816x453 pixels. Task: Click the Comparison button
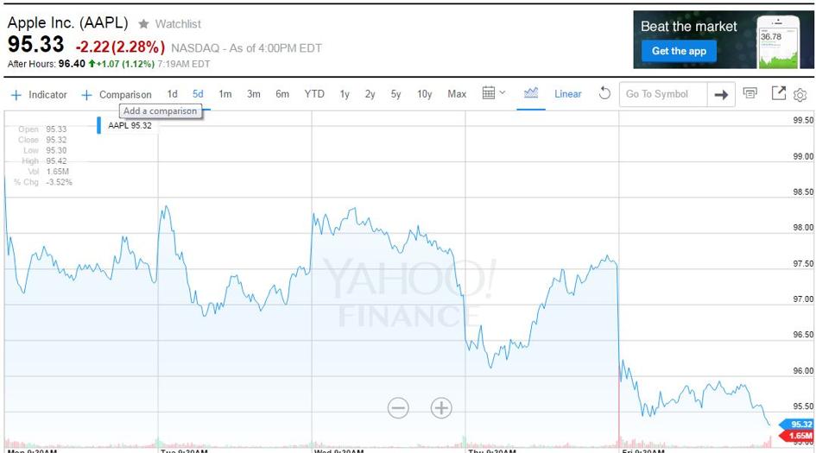click(117, 95)
